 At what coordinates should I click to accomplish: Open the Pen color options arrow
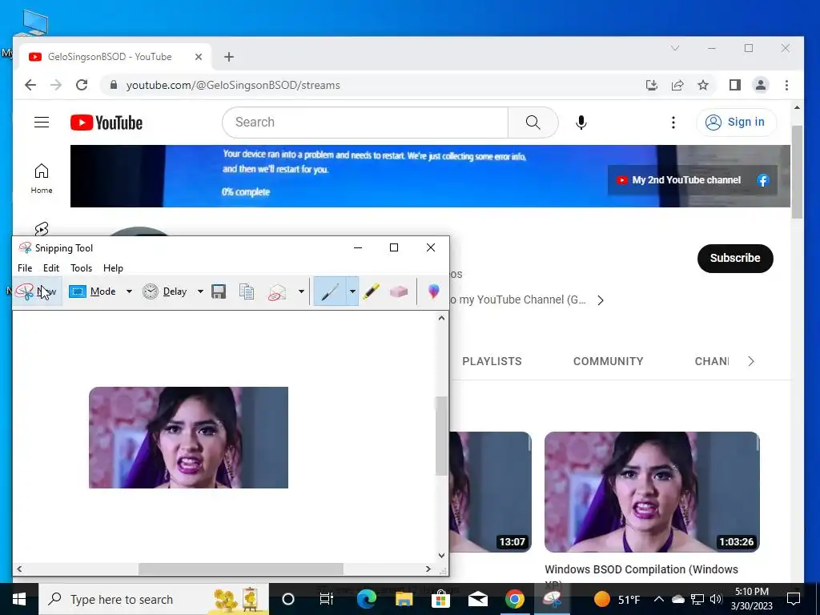(352, 291)
